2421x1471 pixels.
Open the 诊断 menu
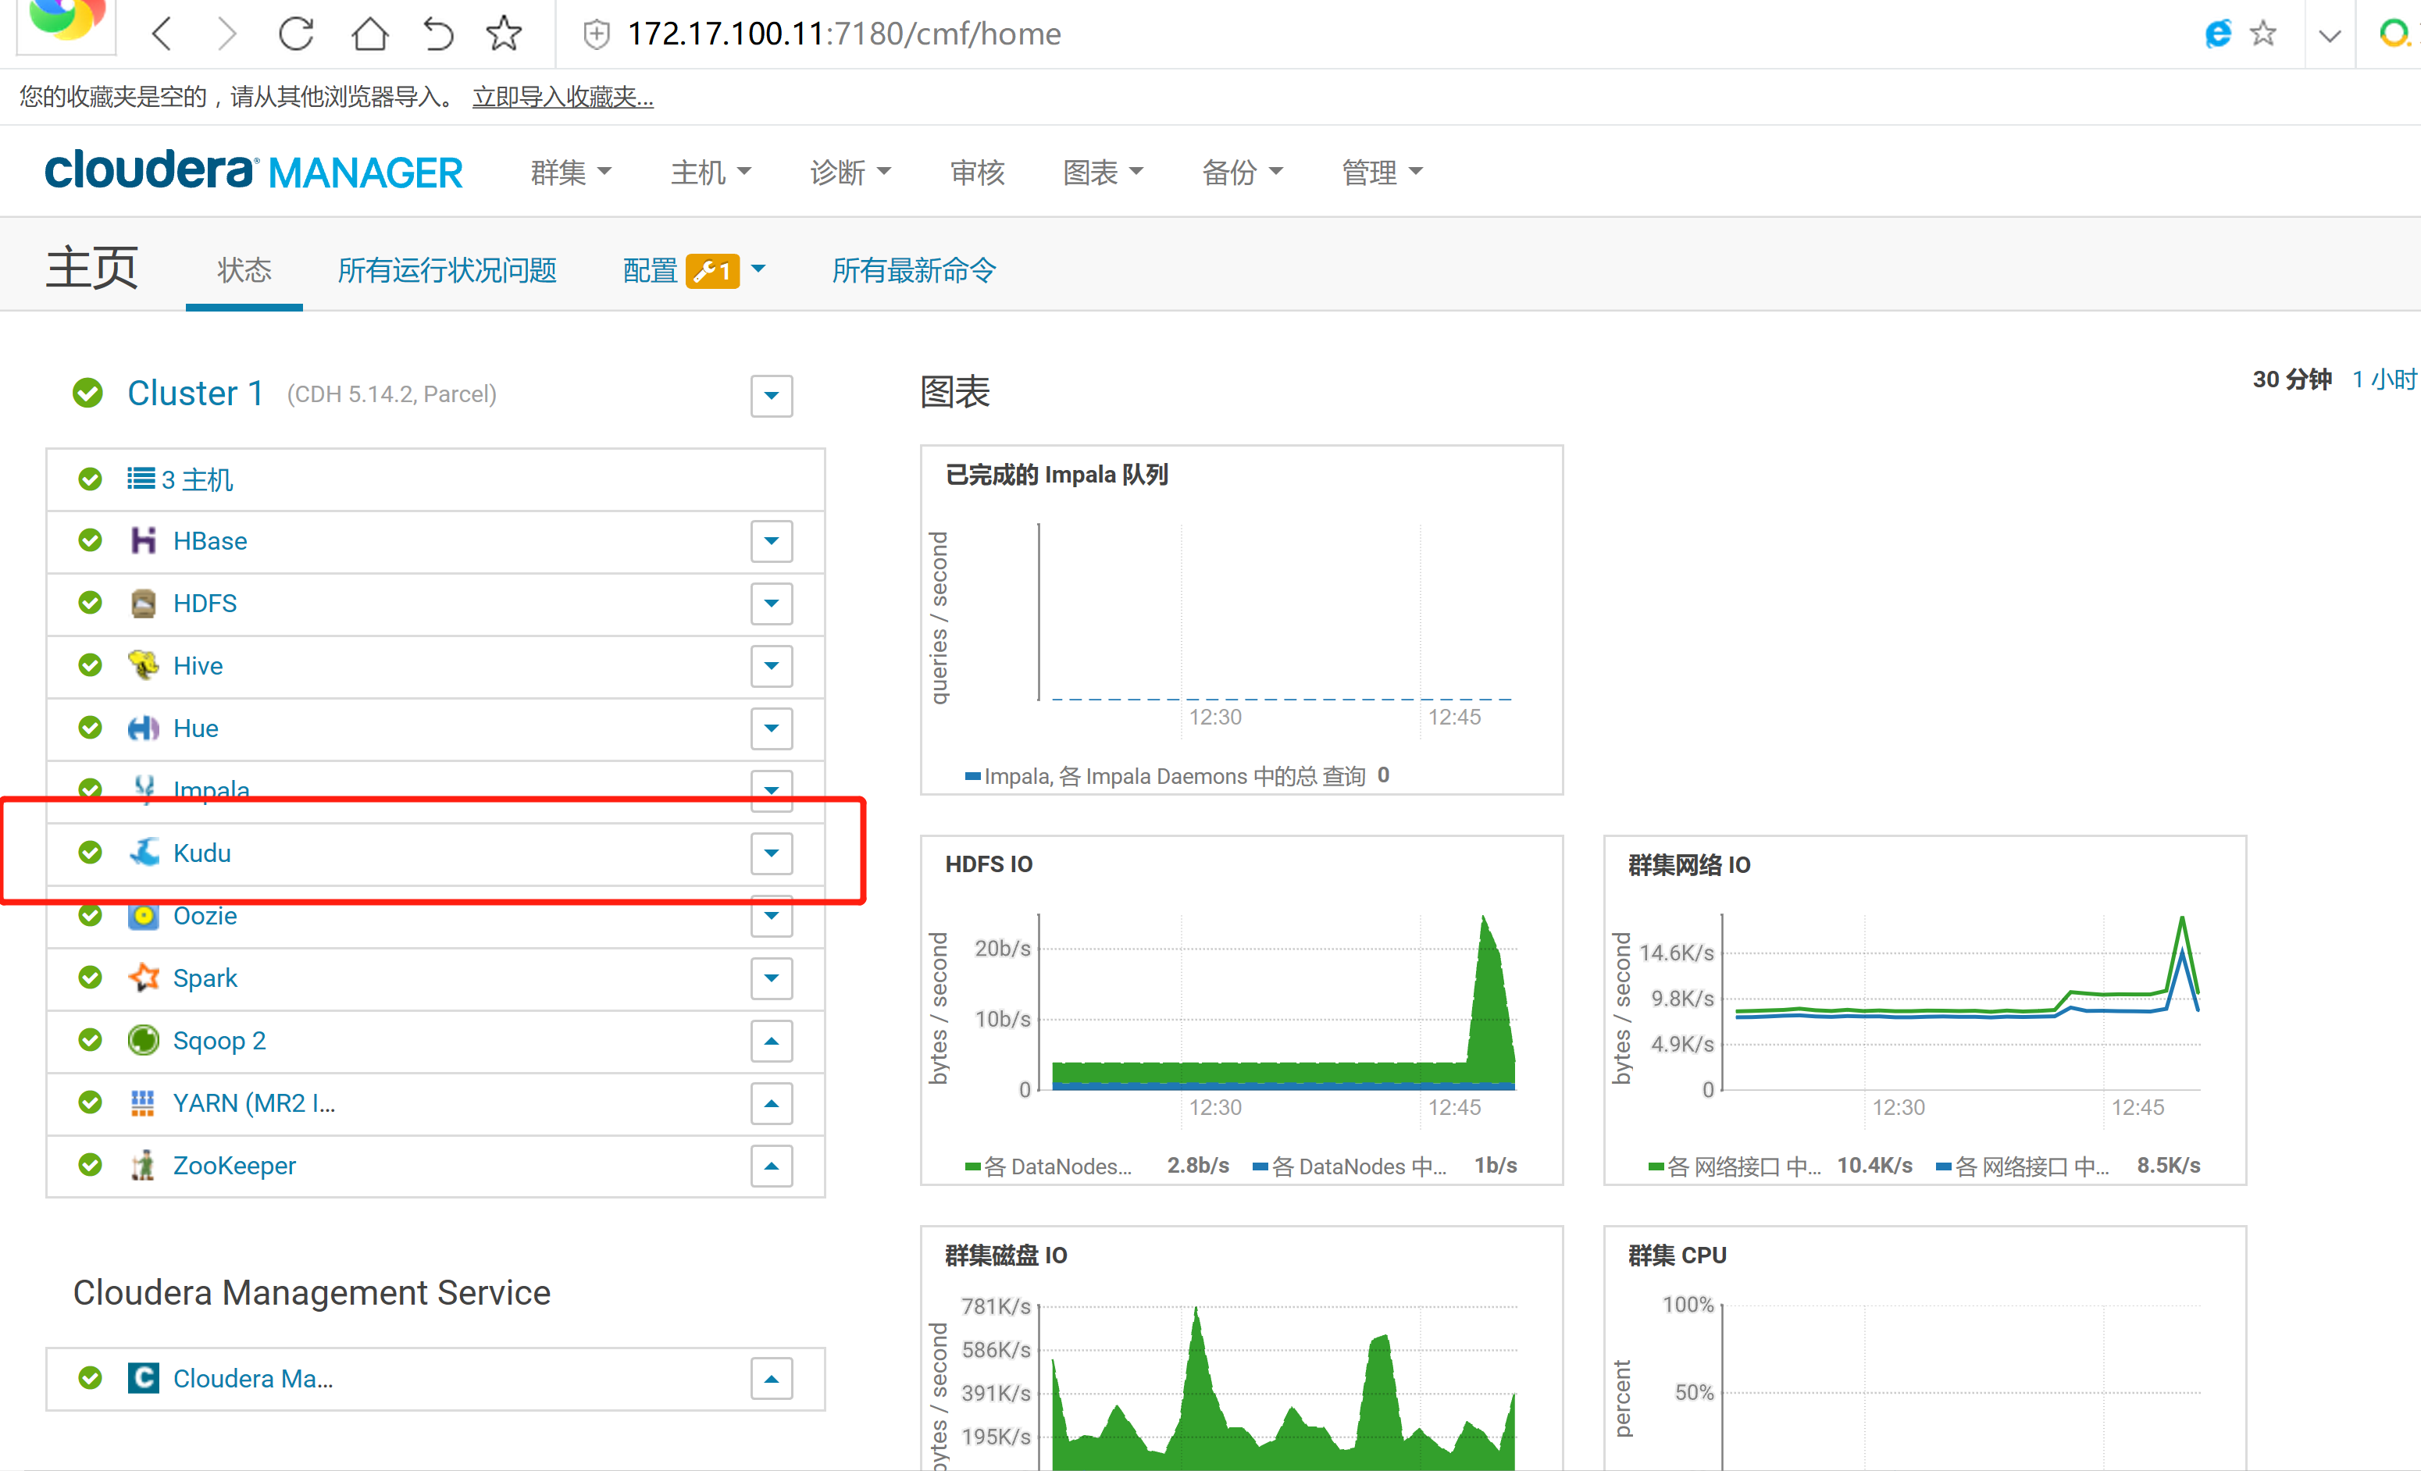point(850,173)
